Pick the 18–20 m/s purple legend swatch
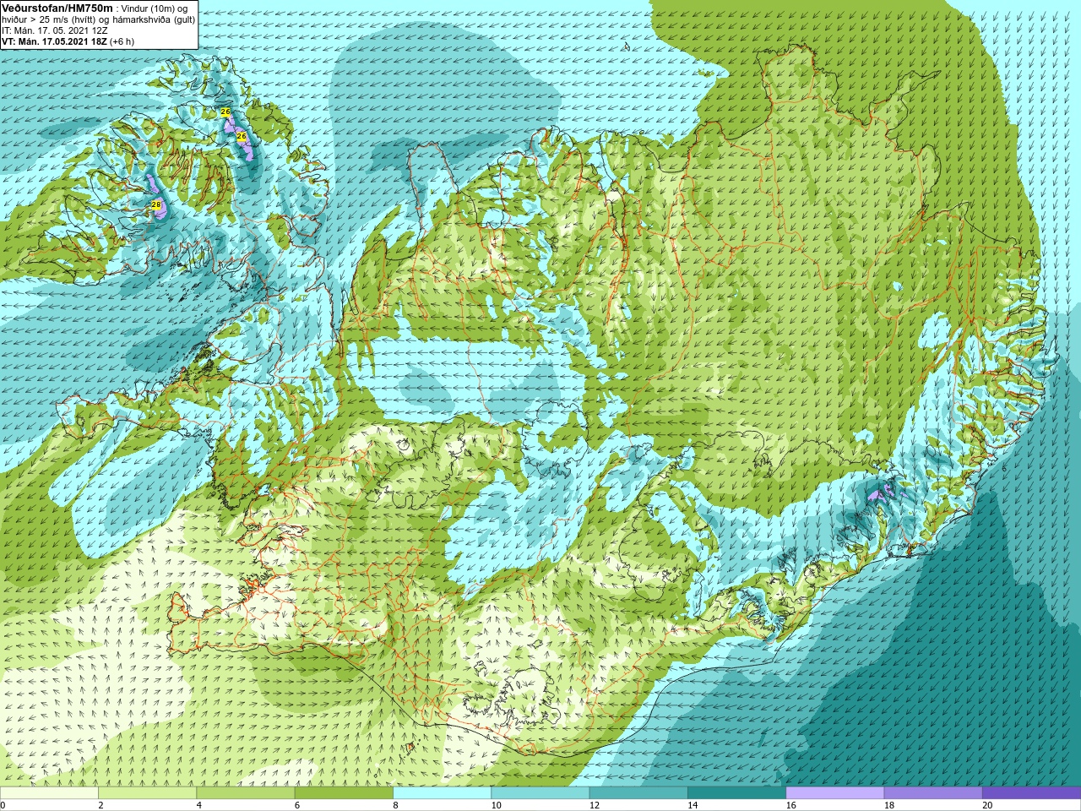This screenshot has height=811, width=1081. (933, 793)
